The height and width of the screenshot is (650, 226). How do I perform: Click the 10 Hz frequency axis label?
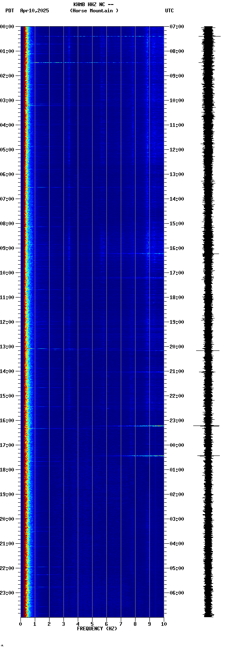(164, 624)
